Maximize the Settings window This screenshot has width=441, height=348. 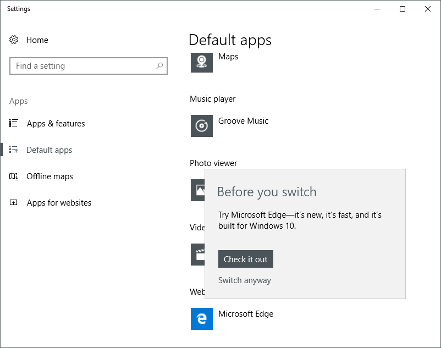pyautogui.click(x=403, y=9)
